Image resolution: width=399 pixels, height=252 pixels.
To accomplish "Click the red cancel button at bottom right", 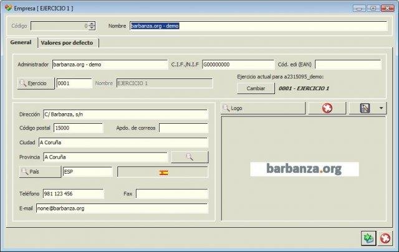I will tap(385, 238).
